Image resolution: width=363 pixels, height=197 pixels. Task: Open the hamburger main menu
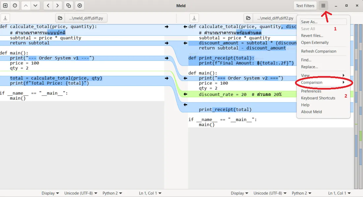(x=323, y=6)
